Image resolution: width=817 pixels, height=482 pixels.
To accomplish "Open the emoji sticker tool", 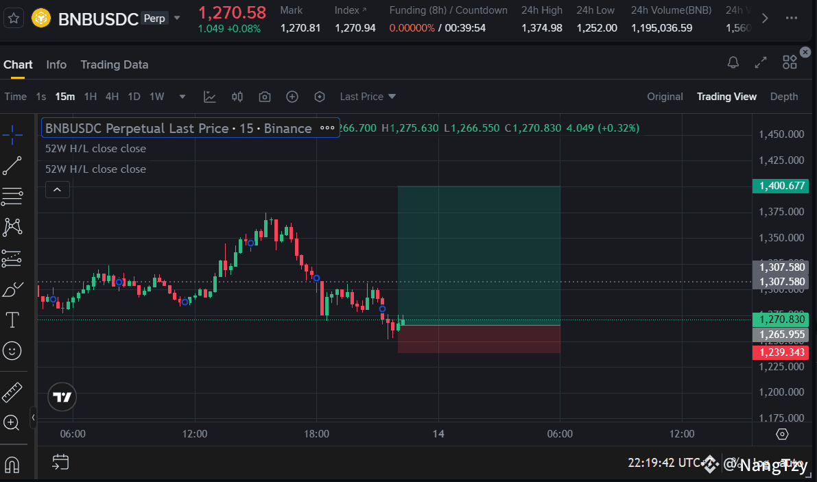I will coord(12,350).
